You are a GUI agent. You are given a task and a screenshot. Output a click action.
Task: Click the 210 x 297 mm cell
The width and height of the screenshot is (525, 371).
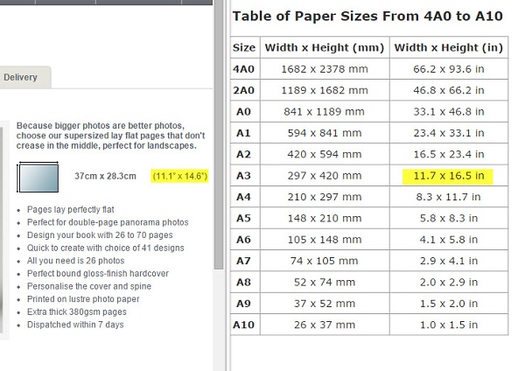(324, 197)
